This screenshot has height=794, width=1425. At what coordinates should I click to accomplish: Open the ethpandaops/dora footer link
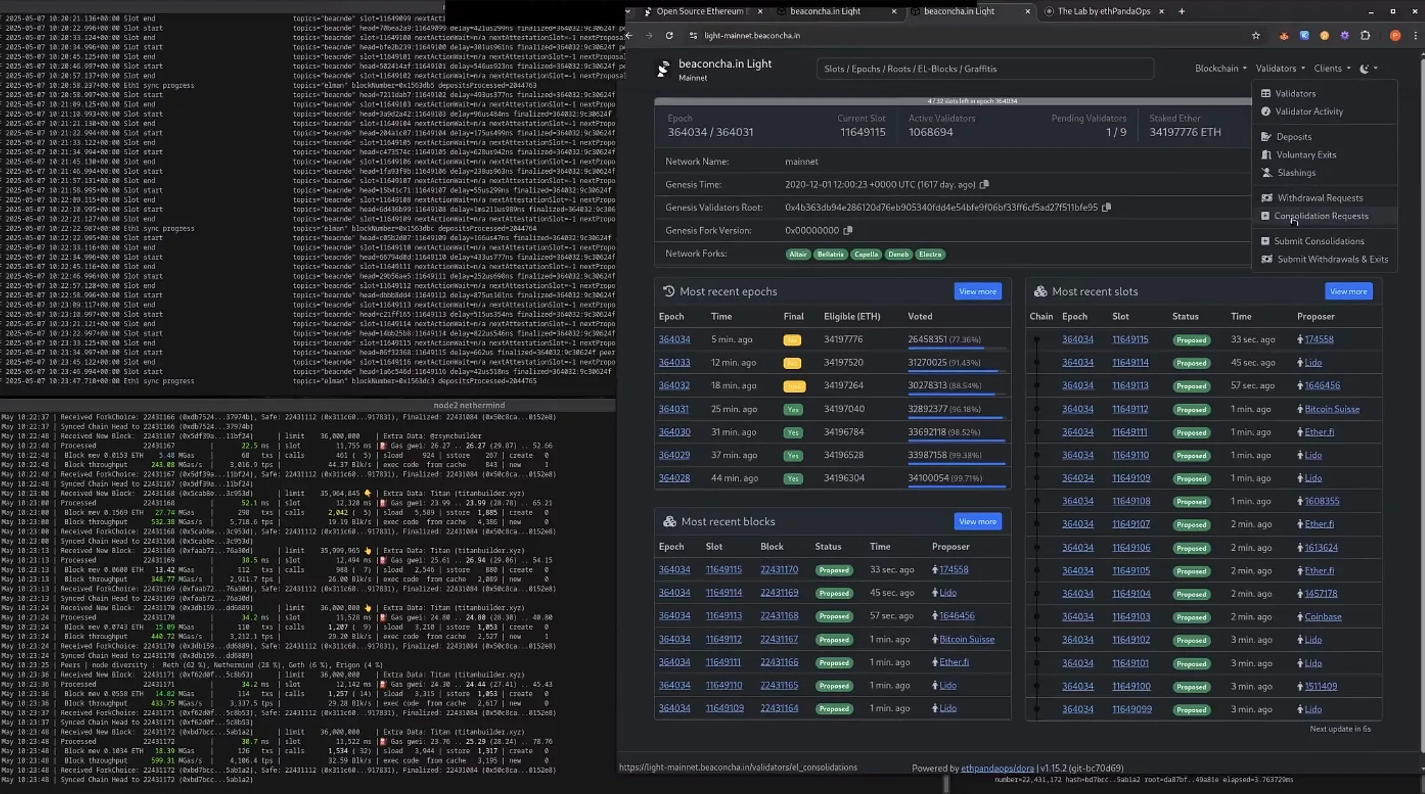coord(997,768)
